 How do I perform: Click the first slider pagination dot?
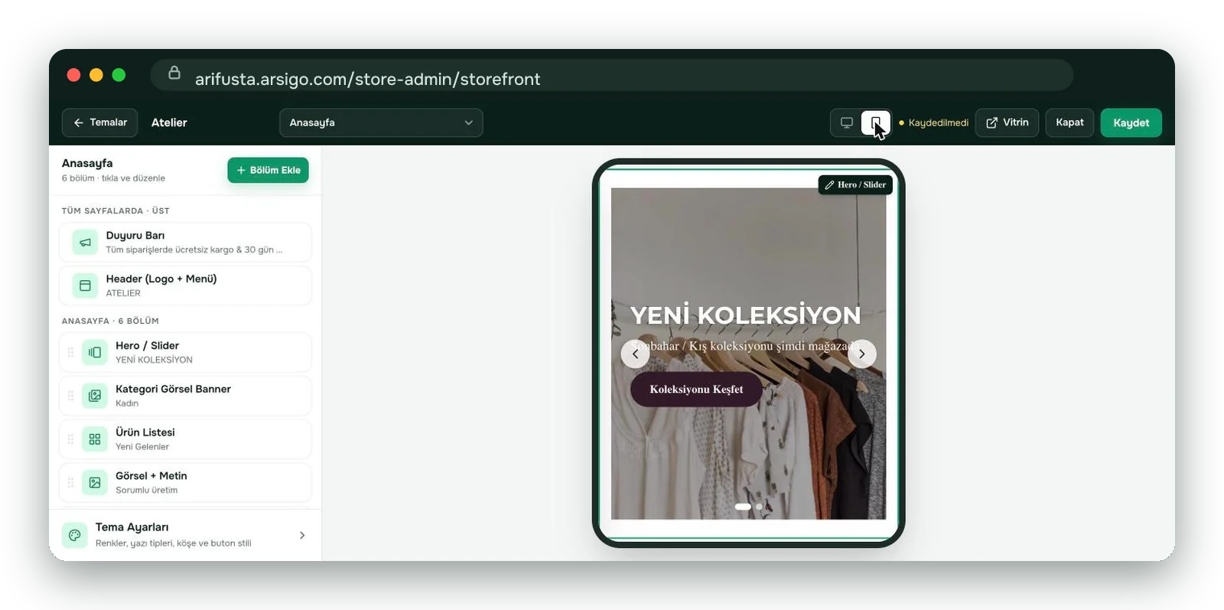pos(743,507)
